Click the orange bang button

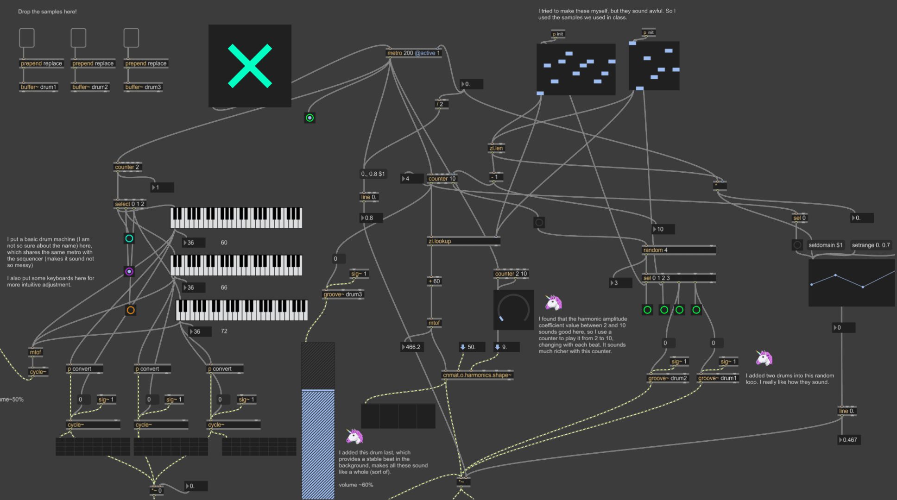[131, 310]
